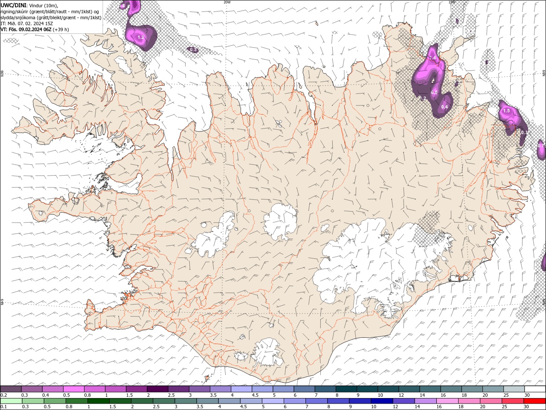Viewport: 546px width, 410px height.
Task: Select the dark teal swatch after 8, top scale
Action: click(x=346, y=389)
